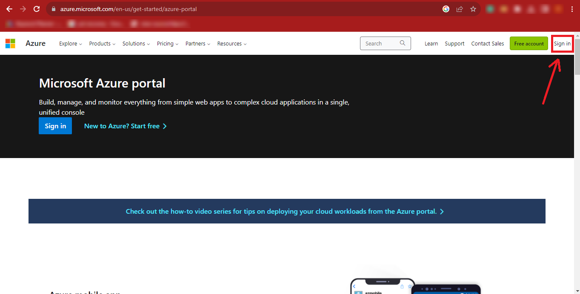
Task: Open the Pricing dropdown menu
Action: (x=168, y=44)
